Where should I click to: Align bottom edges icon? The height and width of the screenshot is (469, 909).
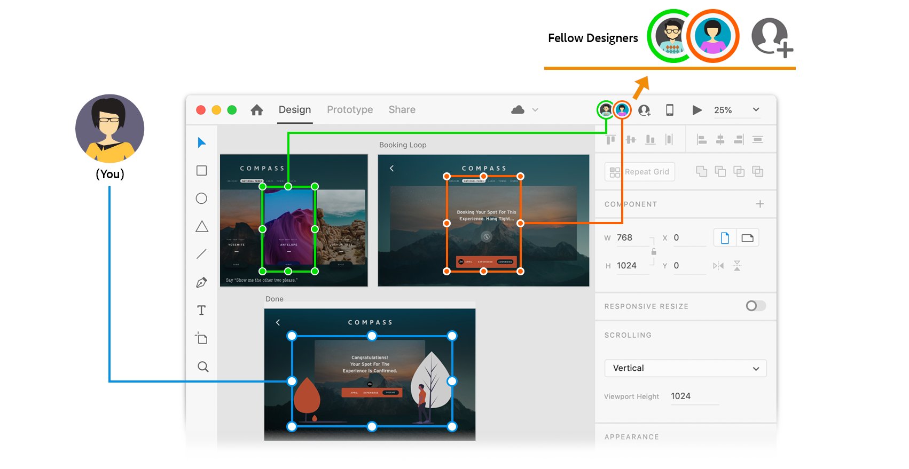[x=650, y=140]
